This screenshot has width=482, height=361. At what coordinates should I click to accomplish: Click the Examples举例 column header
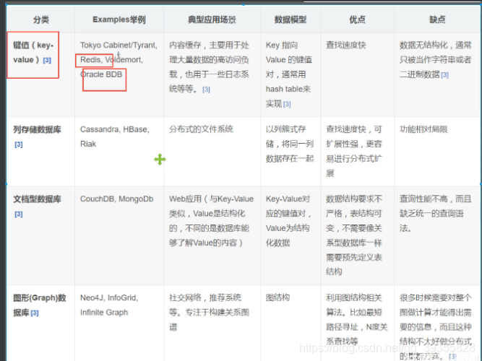(x=119, y=19)
